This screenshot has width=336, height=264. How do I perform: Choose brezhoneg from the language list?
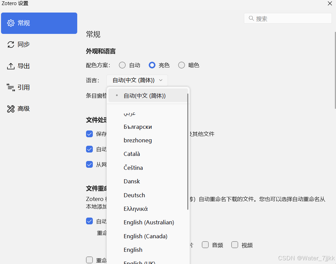pyautogui.click(x=148, y=140)
